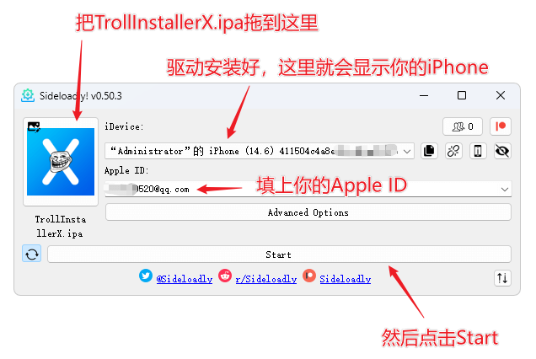Click the broken link unpair icon
Viewport: 536px width, 359px height.
(453, 151)
